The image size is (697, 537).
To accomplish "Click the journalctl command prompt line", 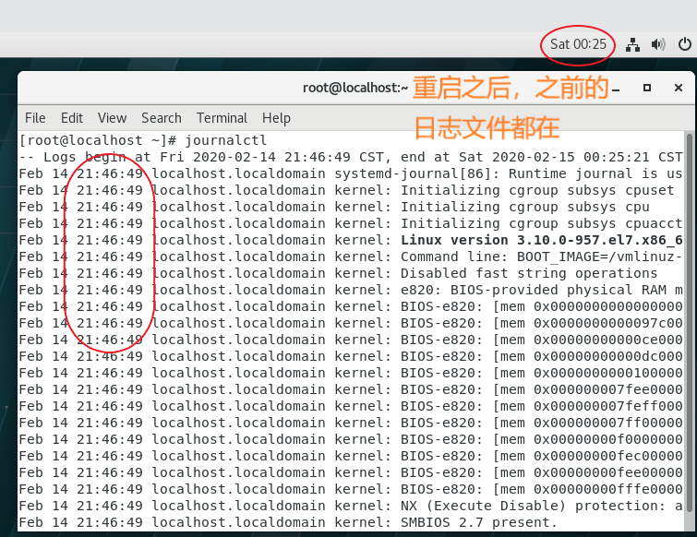I will pos(143,140).
